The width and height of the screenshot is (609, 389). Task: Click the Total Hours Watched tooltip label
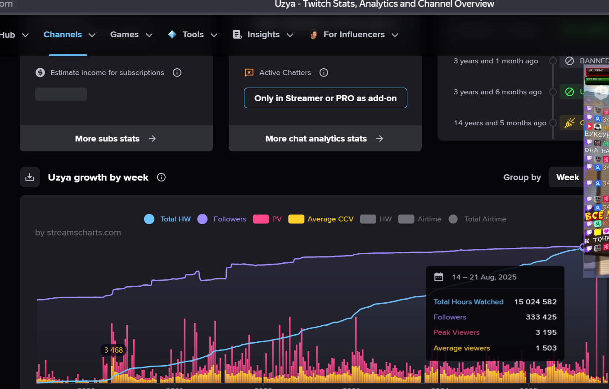pos(469,302)
